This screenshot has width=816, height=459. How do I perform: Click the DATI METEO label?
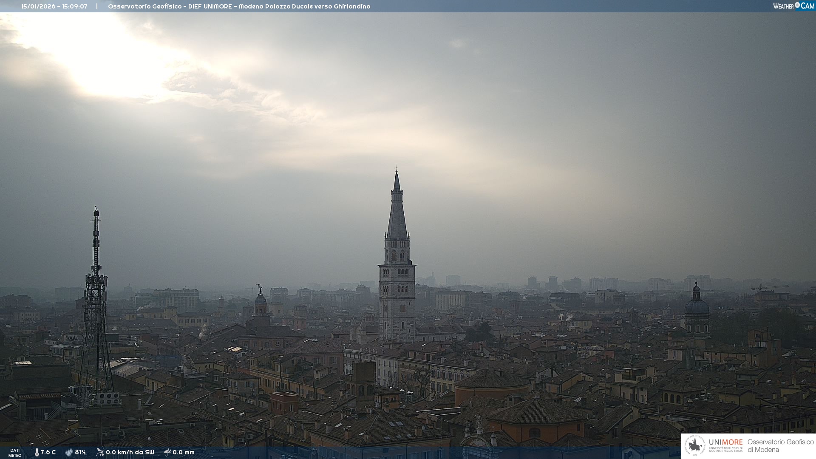click(15, 453)
